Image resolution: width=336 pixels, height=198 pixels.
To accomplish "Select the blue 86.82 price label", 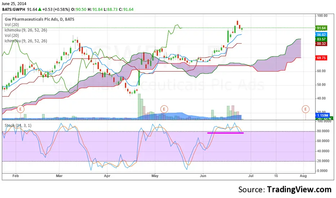I will coord(321,35).
